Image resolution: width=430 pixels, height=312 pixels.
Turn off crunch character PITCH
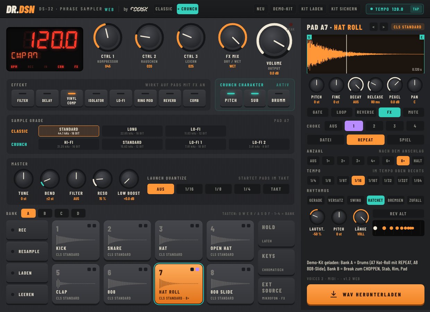pyautogui.click(x=231, y=99)
